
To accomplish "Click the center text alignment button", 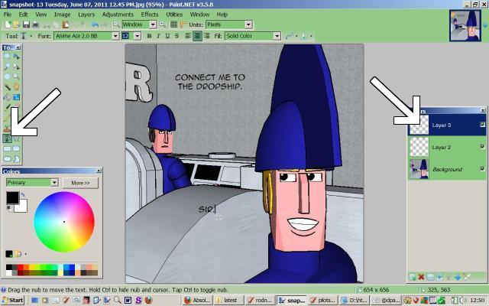I will click(196, 36).
